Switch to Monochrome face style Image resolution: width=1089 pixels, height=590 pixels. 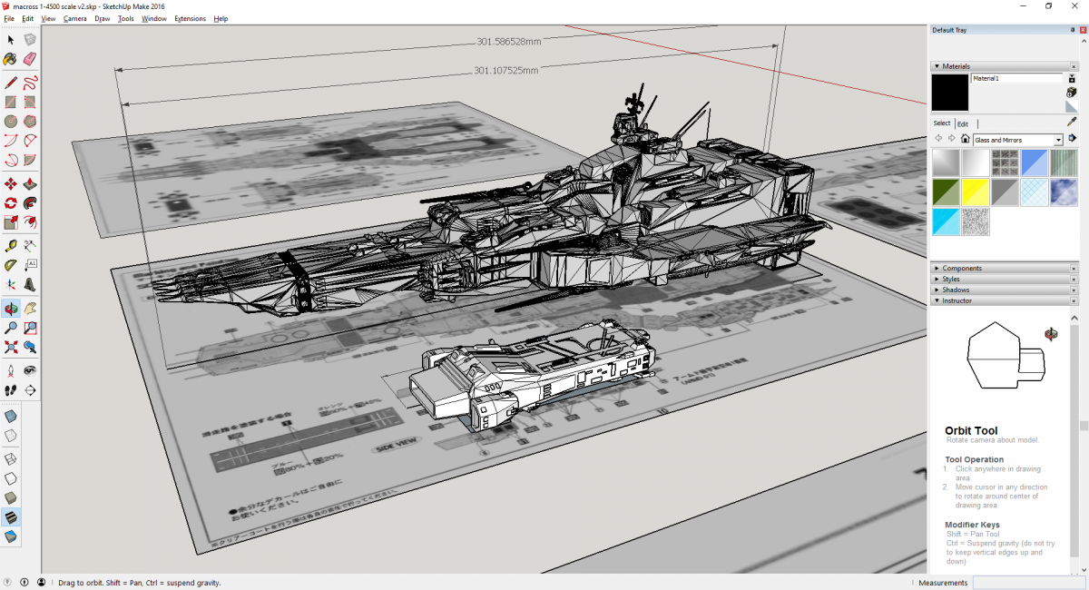click(11, 536)
